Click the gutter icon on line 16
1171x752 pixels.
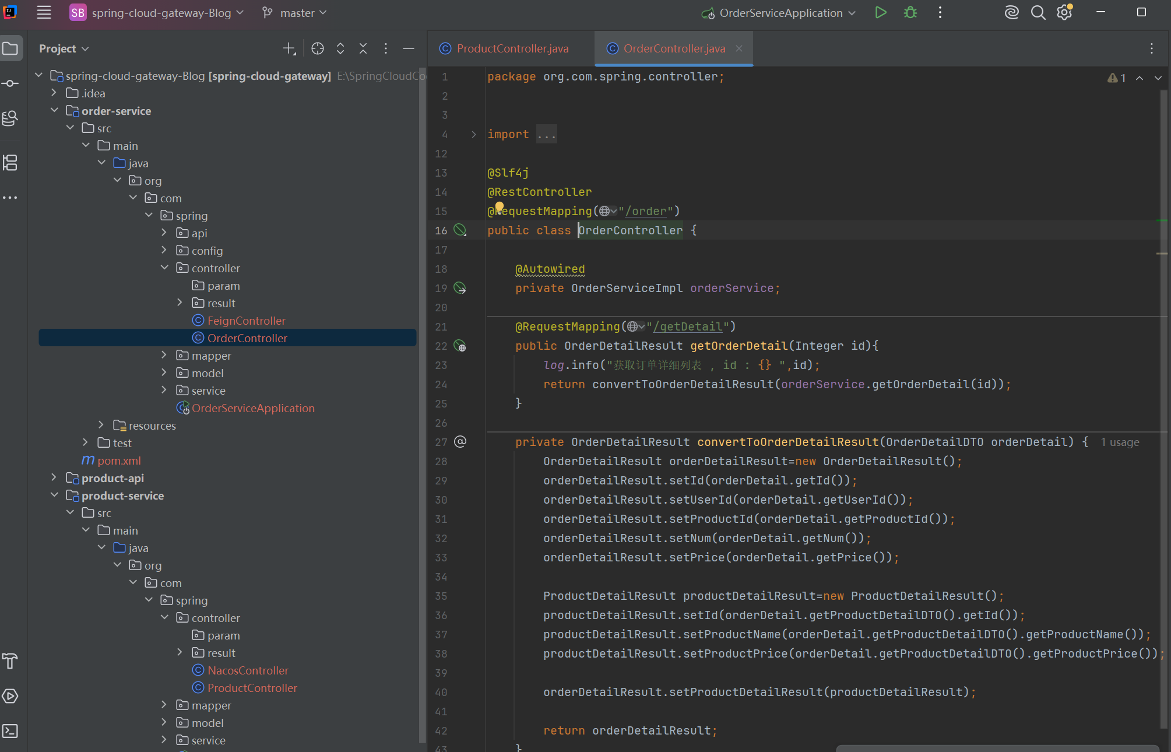pos(460,230)
